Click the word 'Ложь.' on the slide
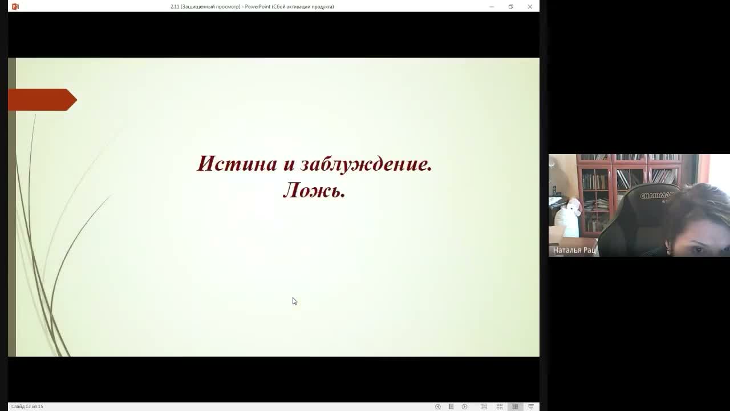 pos(314,190)
